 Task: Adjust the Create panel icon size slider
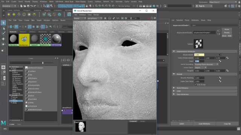(x=43, y=63)
